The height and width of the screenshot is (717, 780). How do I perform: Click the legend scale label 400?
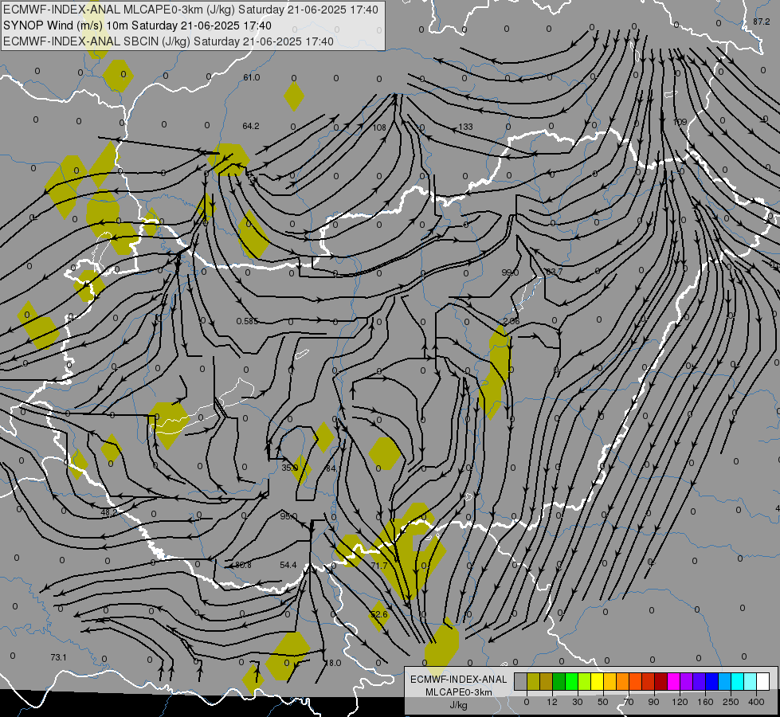tap(756, 702)
